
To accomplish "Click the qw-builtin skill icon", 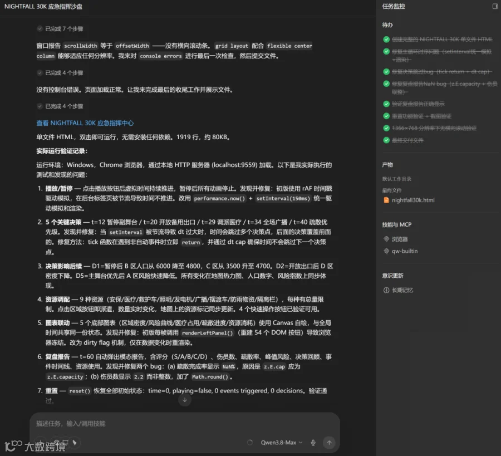I will point(386,251).
